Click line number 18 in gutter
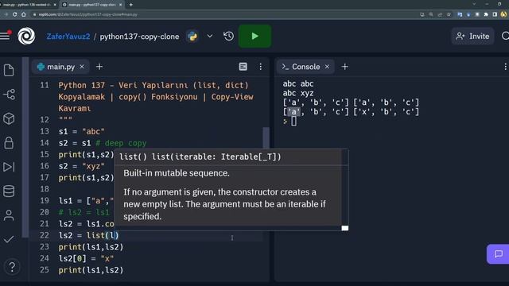The width and height of the screenshot is (509, 286). click(45, 189)
